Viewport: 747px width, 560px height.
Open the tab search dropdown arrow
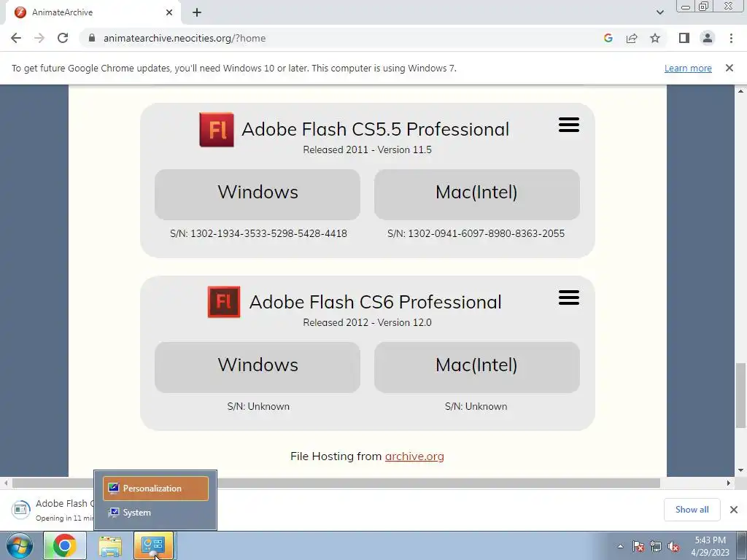(659, 12)
